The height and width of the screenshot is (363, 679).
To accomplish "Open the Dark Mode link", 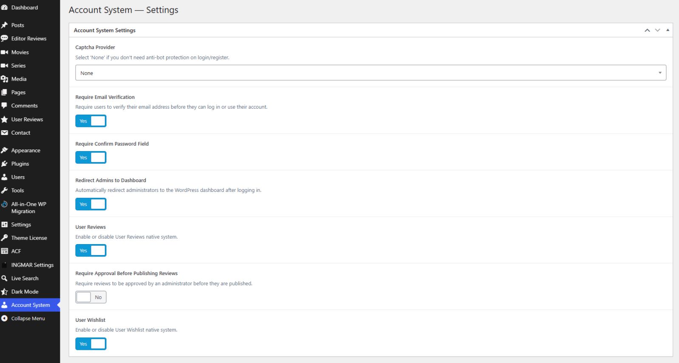I will pos(25,292).
